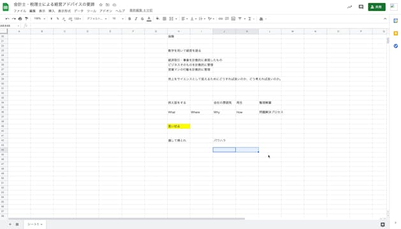The height and width of the screenshot is (229, 401).
Task: Click the formula bar input
Action: click(x=208, y=26)
